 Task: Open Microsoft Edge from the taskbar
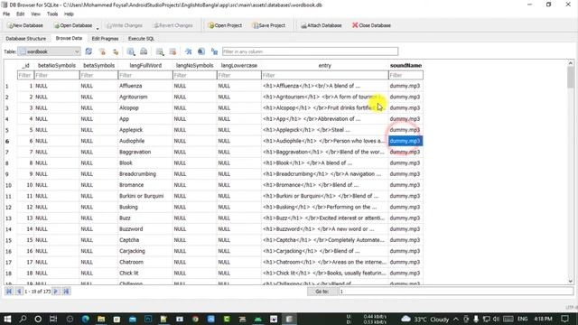click(x=86, y=319)
